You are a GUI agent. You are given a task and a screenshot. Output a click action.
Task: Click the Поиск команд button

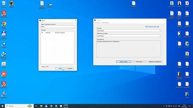pyautogui.click(x=124, y=61)
